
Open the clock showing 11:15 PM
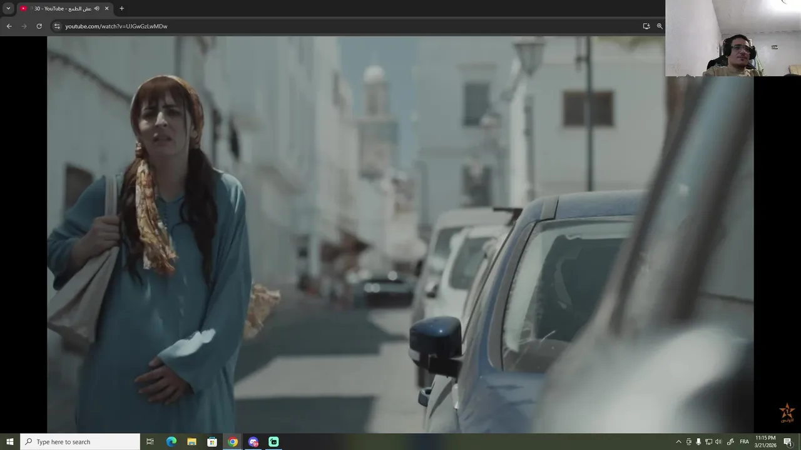(x=765, y=442)
